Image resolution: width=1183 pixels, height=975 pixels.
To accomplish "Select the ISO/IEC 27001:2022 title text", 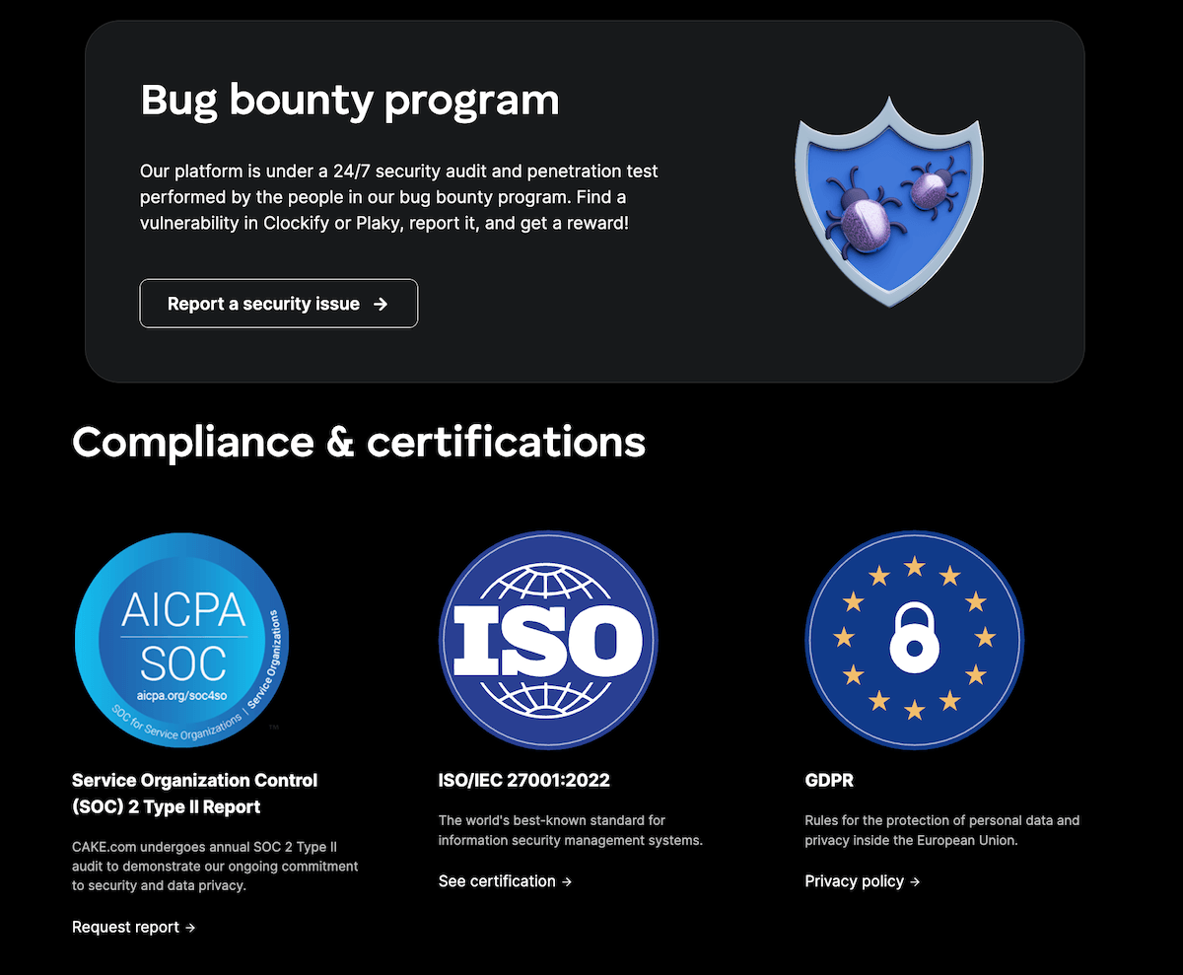I will [523, 780].
